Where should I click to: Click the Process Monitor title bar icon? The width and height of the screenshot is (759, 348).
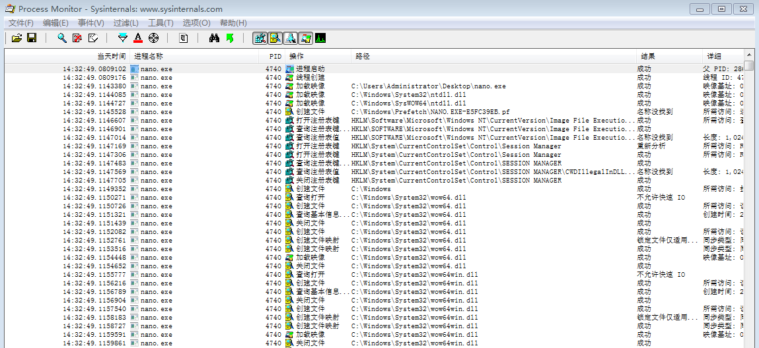9,9
